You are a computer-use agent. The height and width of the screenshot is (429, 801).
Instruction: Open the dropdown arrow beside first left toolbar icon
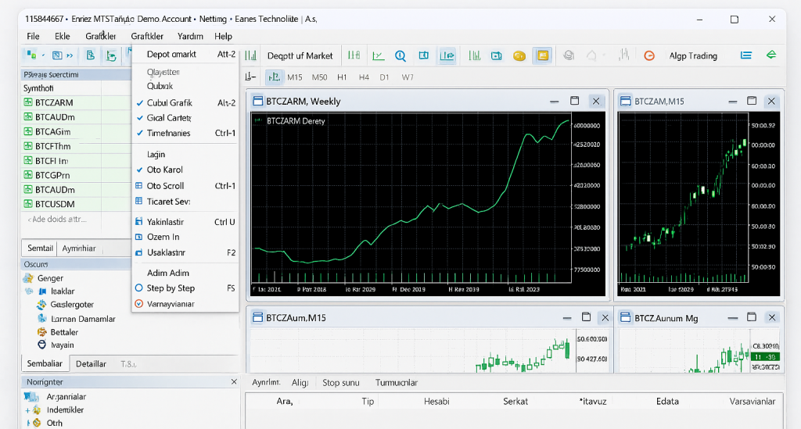pos(44,55)
